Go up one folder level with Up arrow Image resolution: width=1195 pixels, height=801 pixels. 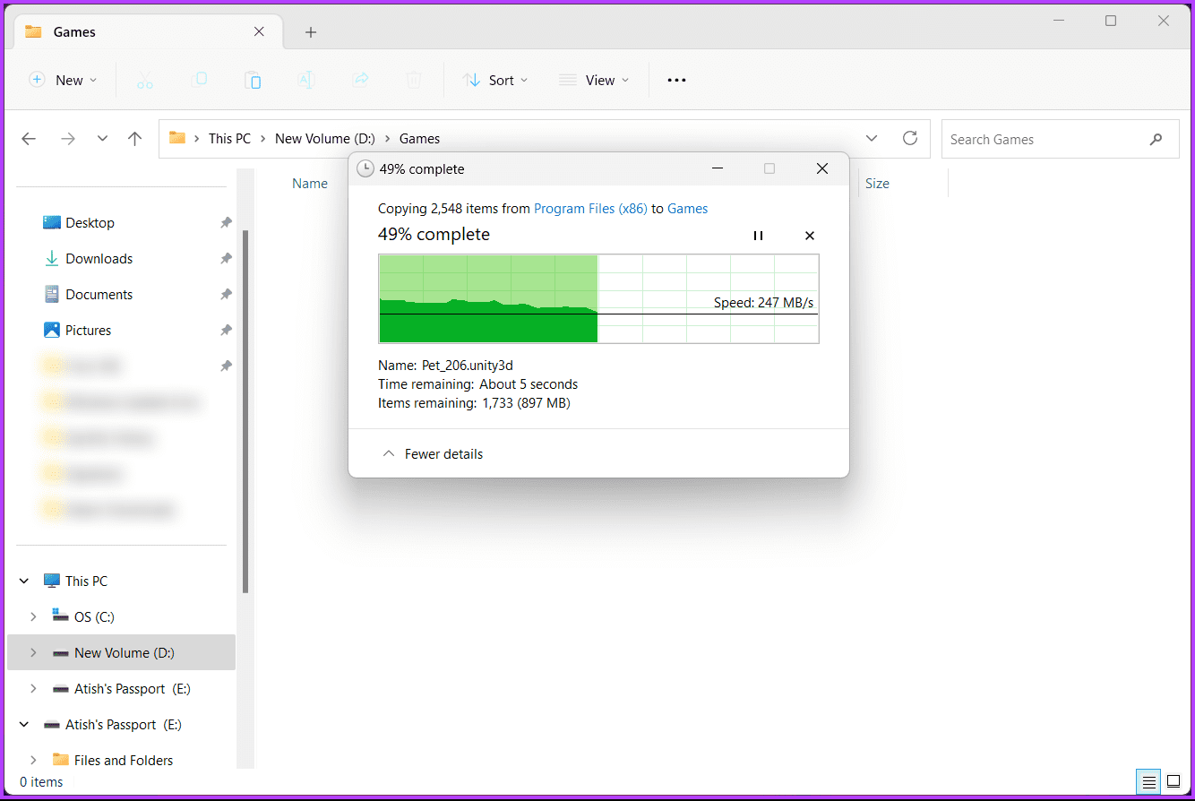coord(134,139)
